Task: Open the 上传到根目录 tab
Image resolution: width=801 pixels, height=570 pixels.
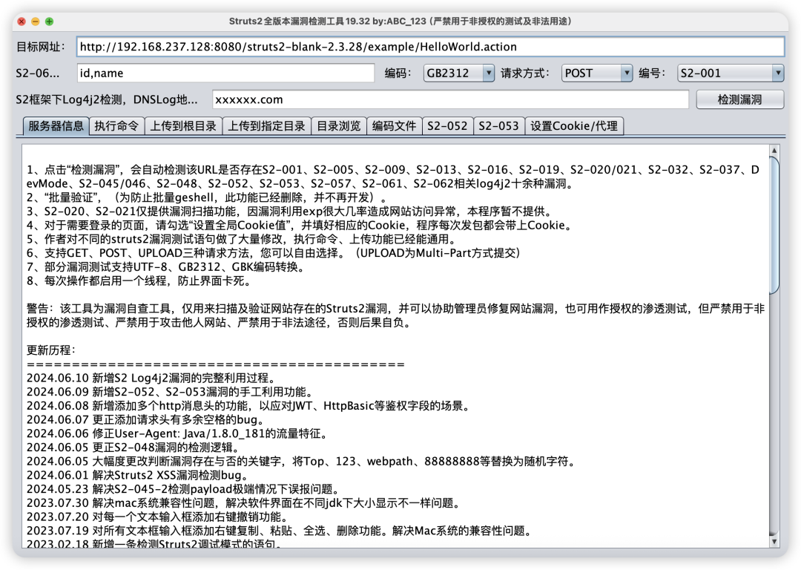Action: (183, 125)
